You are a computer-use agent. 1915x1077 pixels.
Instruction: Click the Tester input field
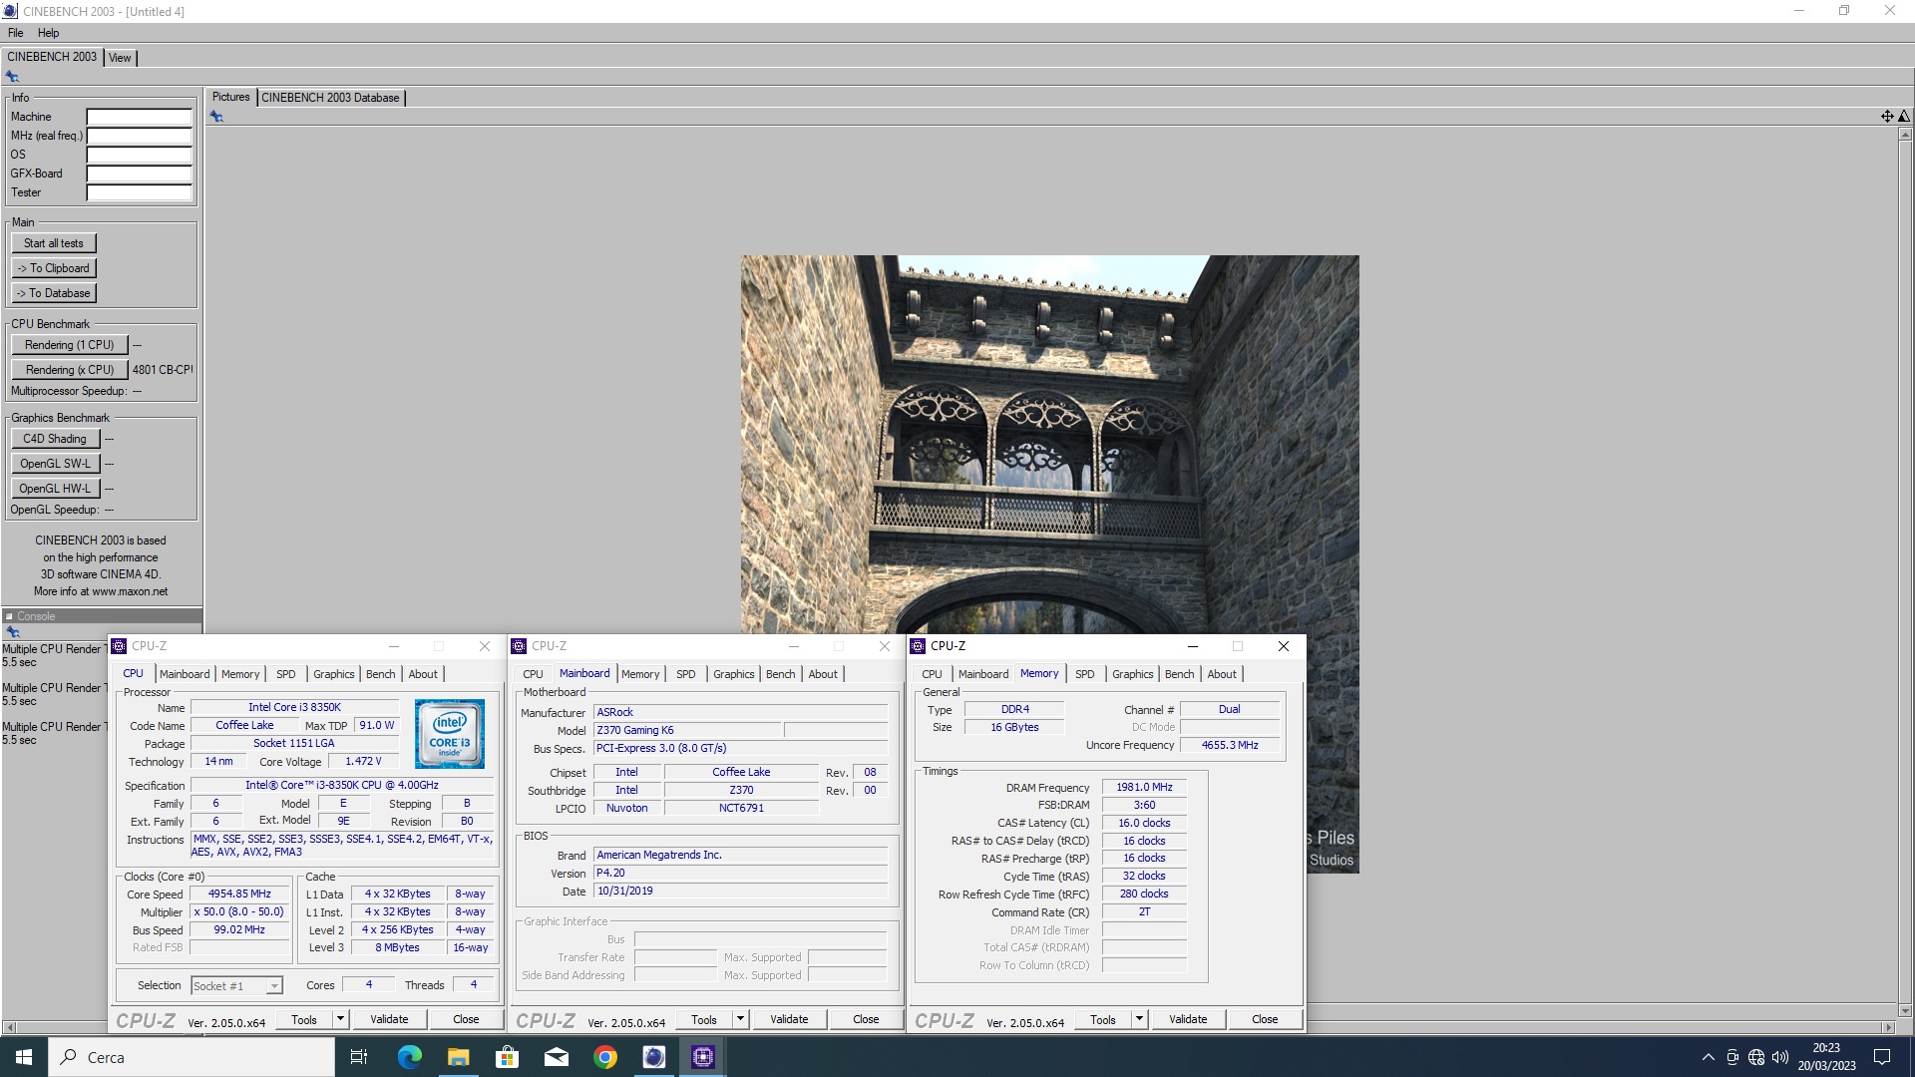pyautogui.click(x=140, y=192)
